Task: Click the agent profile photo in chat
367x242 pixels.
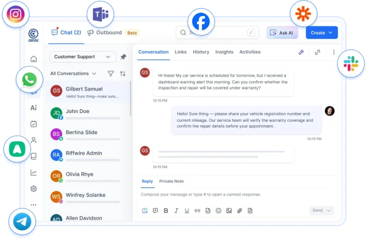Action: 330,111
